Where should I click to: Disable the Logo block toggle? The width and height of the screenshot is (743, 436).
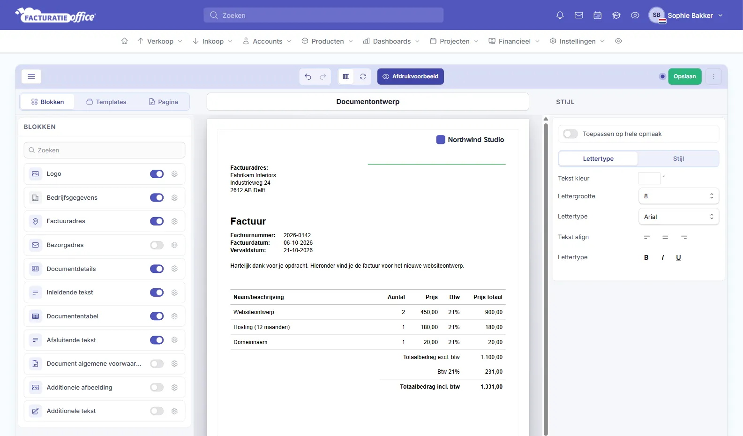[x=157, y=174]
